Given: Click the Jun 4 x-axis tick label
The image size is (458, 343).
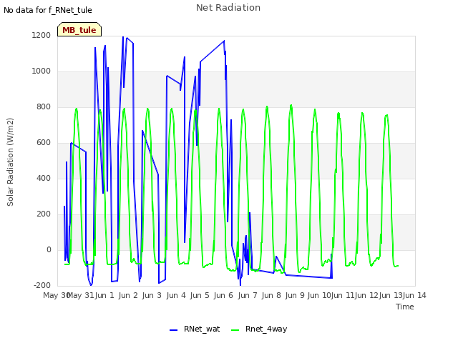Looking at the screenshot, I should 176,295.
